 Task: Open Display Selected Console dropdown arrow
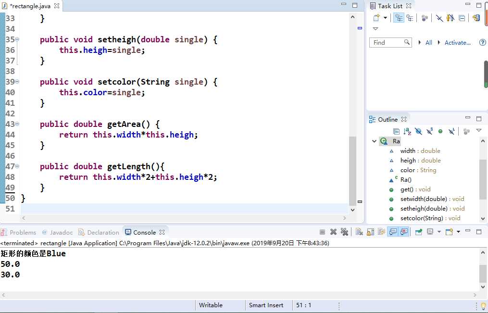439,232
